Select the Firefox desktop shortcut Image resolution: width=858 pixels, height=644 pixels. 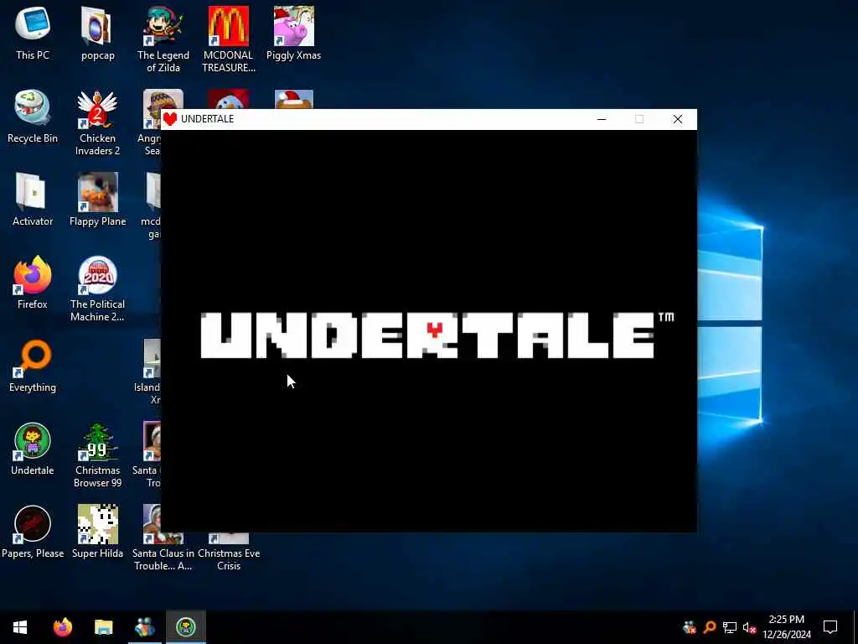tap(33, 283)
